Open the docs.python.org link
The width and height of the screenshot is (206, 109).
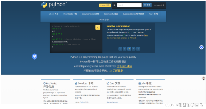click(x=112, y=102)
